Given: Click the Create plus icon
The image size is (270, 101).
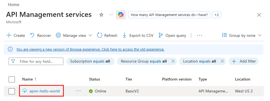Looking at the screenshot, I should tap(9, 35).
